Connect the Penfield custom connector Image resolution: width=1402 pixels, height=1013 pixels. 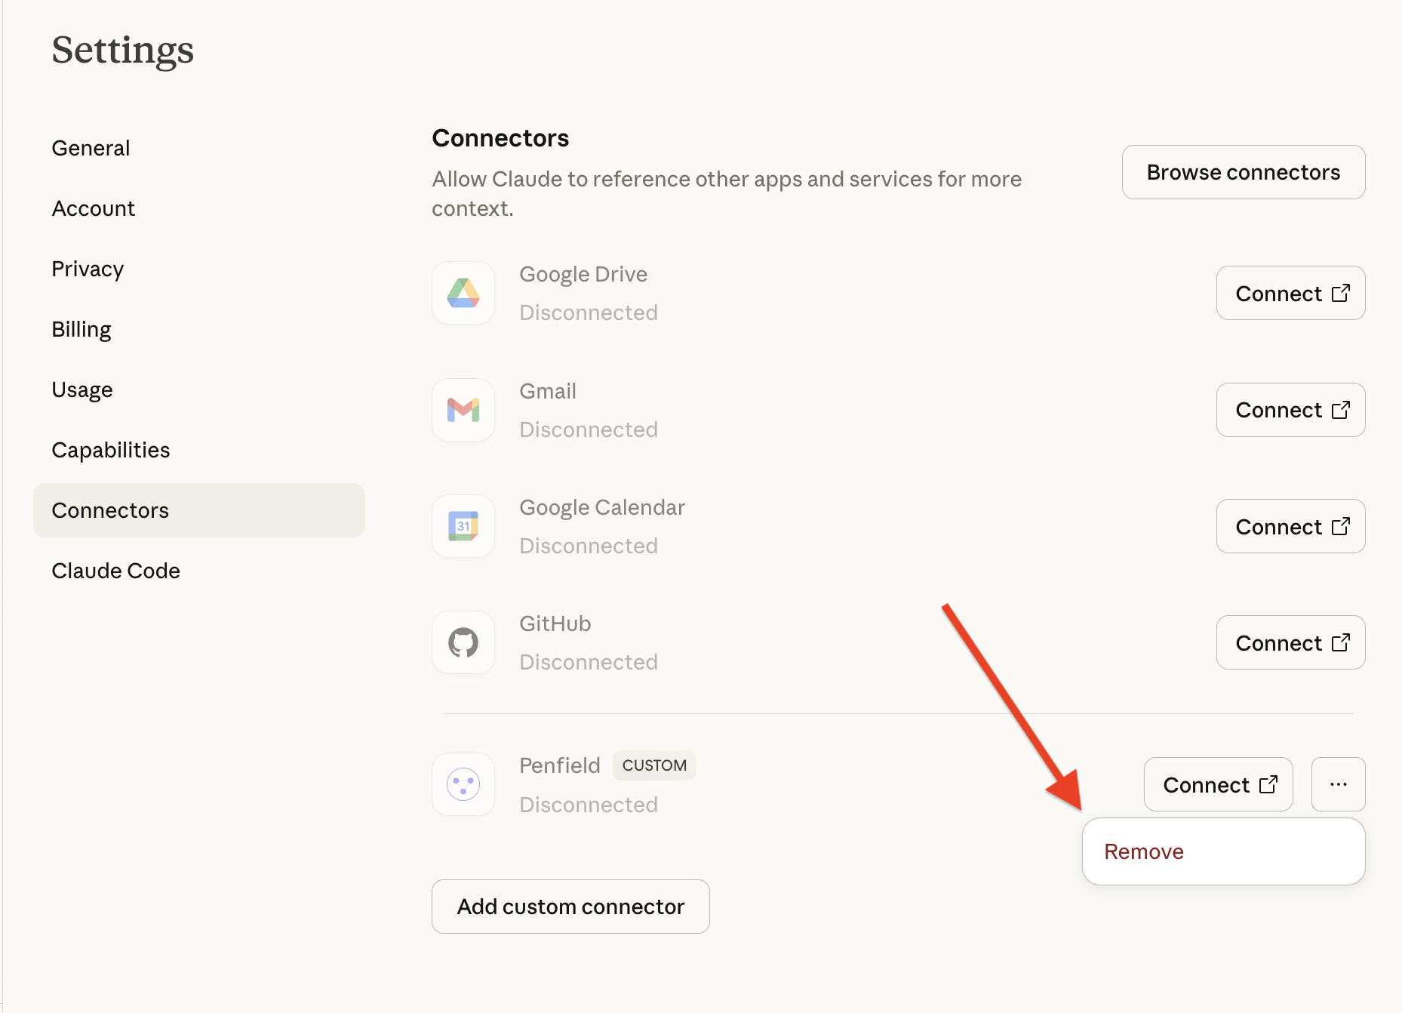(x=1218, y=784)
